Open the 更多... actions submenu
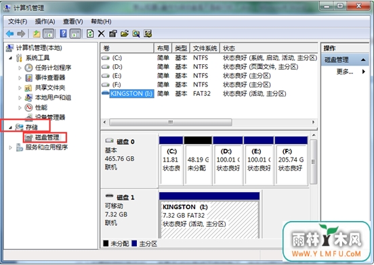Viewport: 374px width, 265px height. point(345,72)
